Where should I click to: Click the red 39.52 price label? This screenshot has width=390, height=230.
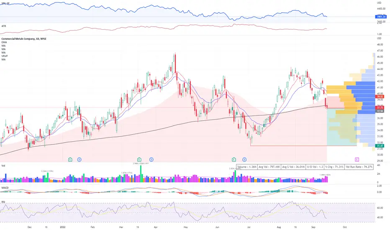point(380,97)
